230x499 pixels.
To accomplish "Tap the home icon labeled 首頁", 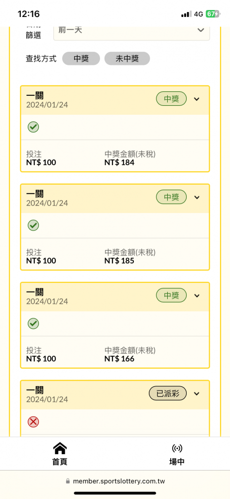I will [60, 449].
